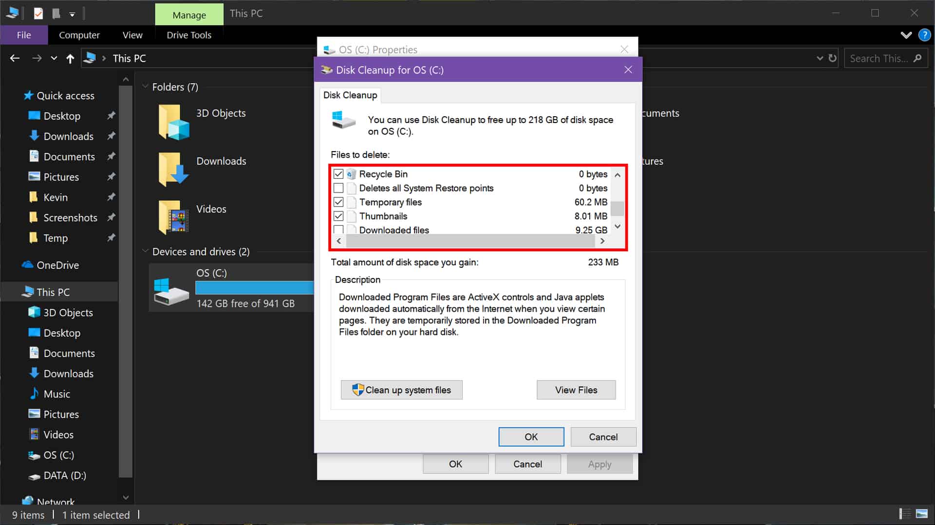Switch to large icons view in status bar
This screenshot has width=935, height=525.
pos(921,514)
